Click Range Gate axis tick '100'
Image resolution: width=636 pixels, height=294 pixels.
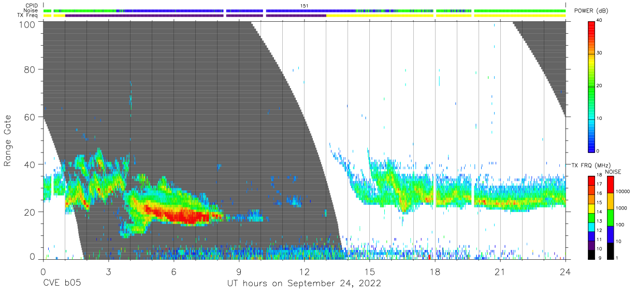coord(27,24)
